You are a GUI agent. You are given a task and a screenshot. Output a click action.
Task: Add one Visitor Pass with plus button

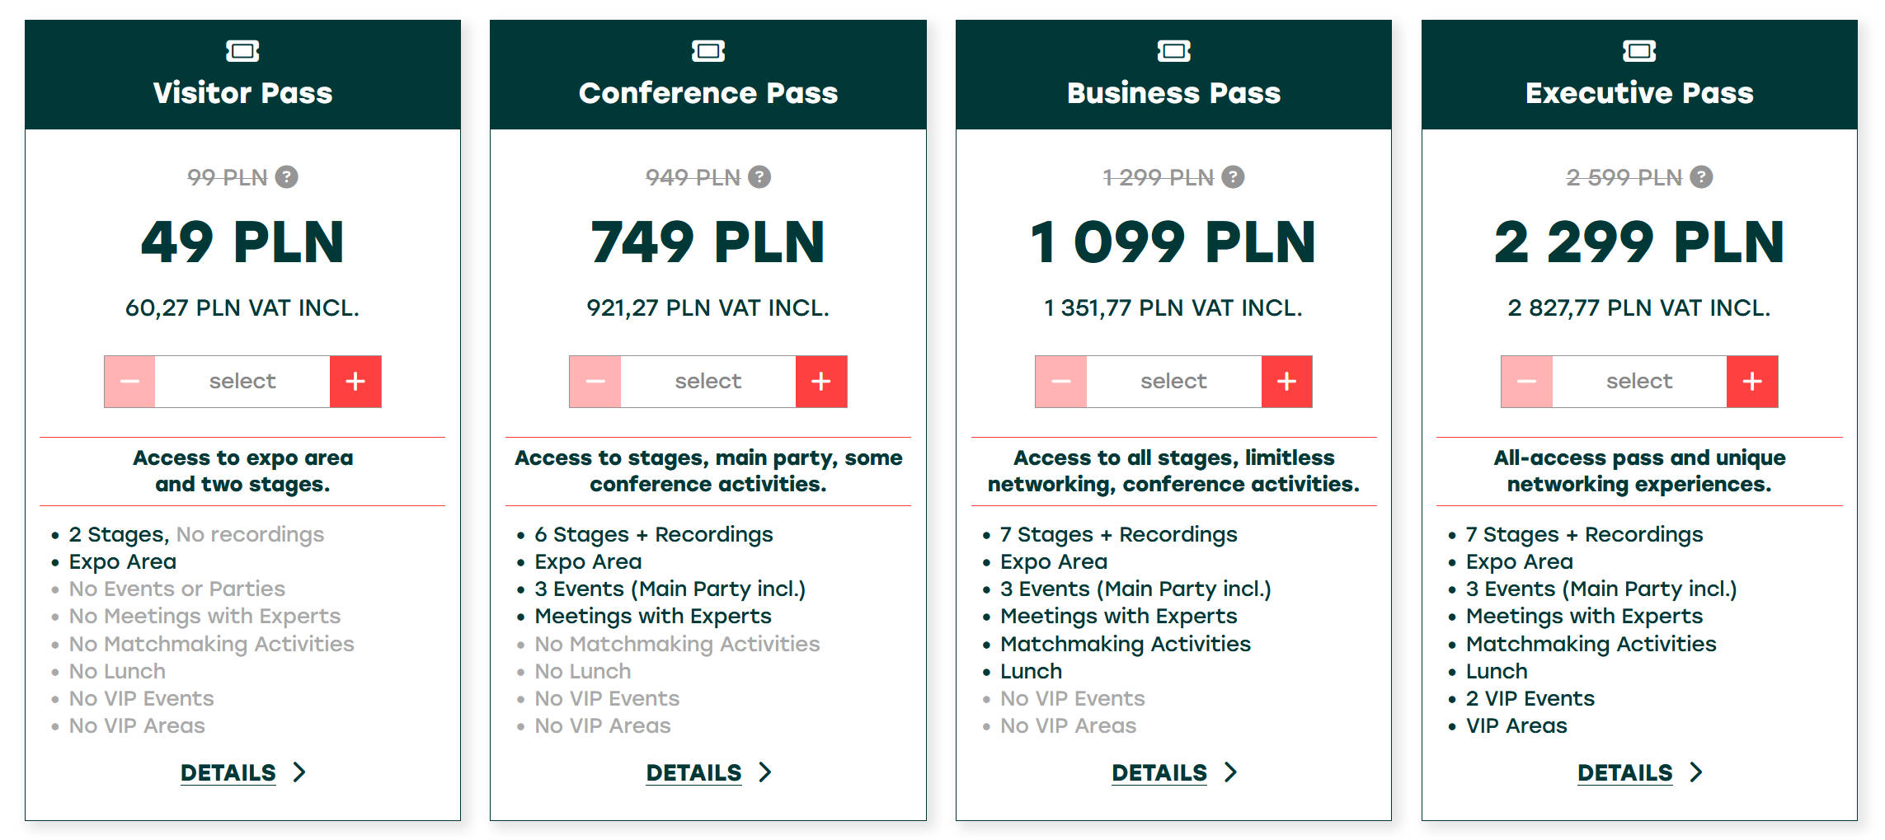[355, 382]
